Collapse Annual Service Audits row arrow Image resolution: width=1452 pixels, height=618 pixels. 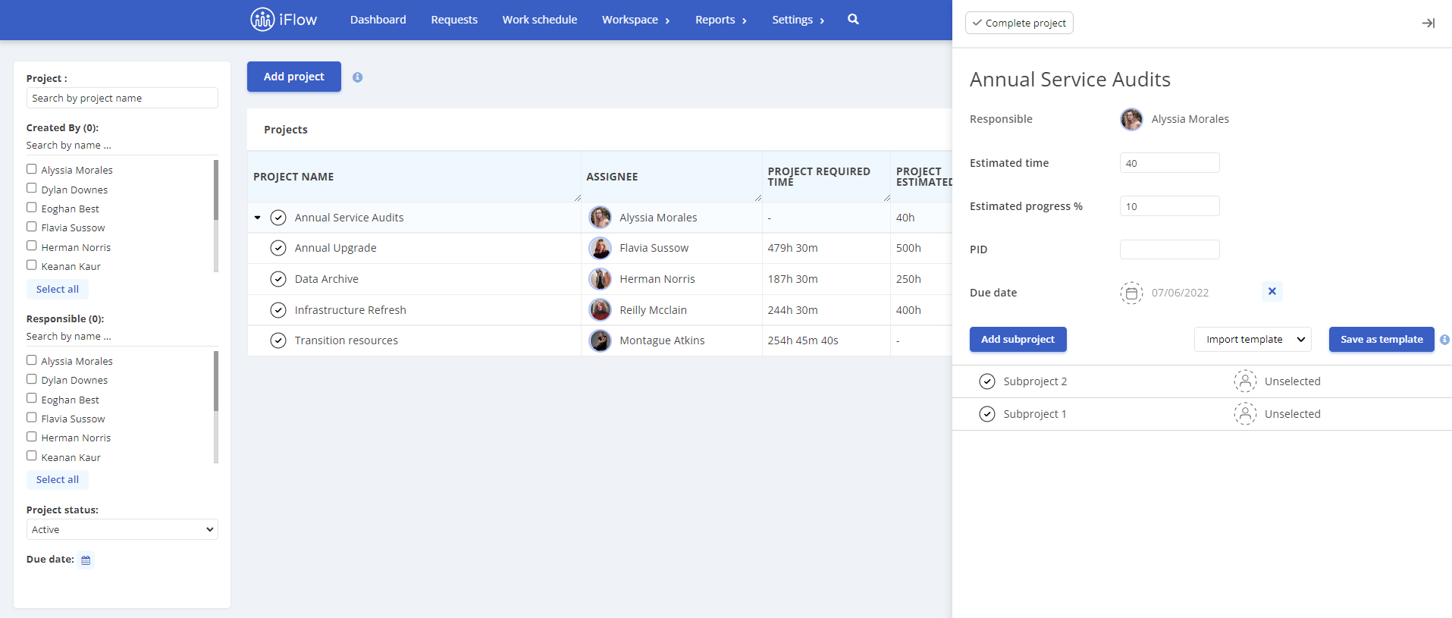coord(258,218)
